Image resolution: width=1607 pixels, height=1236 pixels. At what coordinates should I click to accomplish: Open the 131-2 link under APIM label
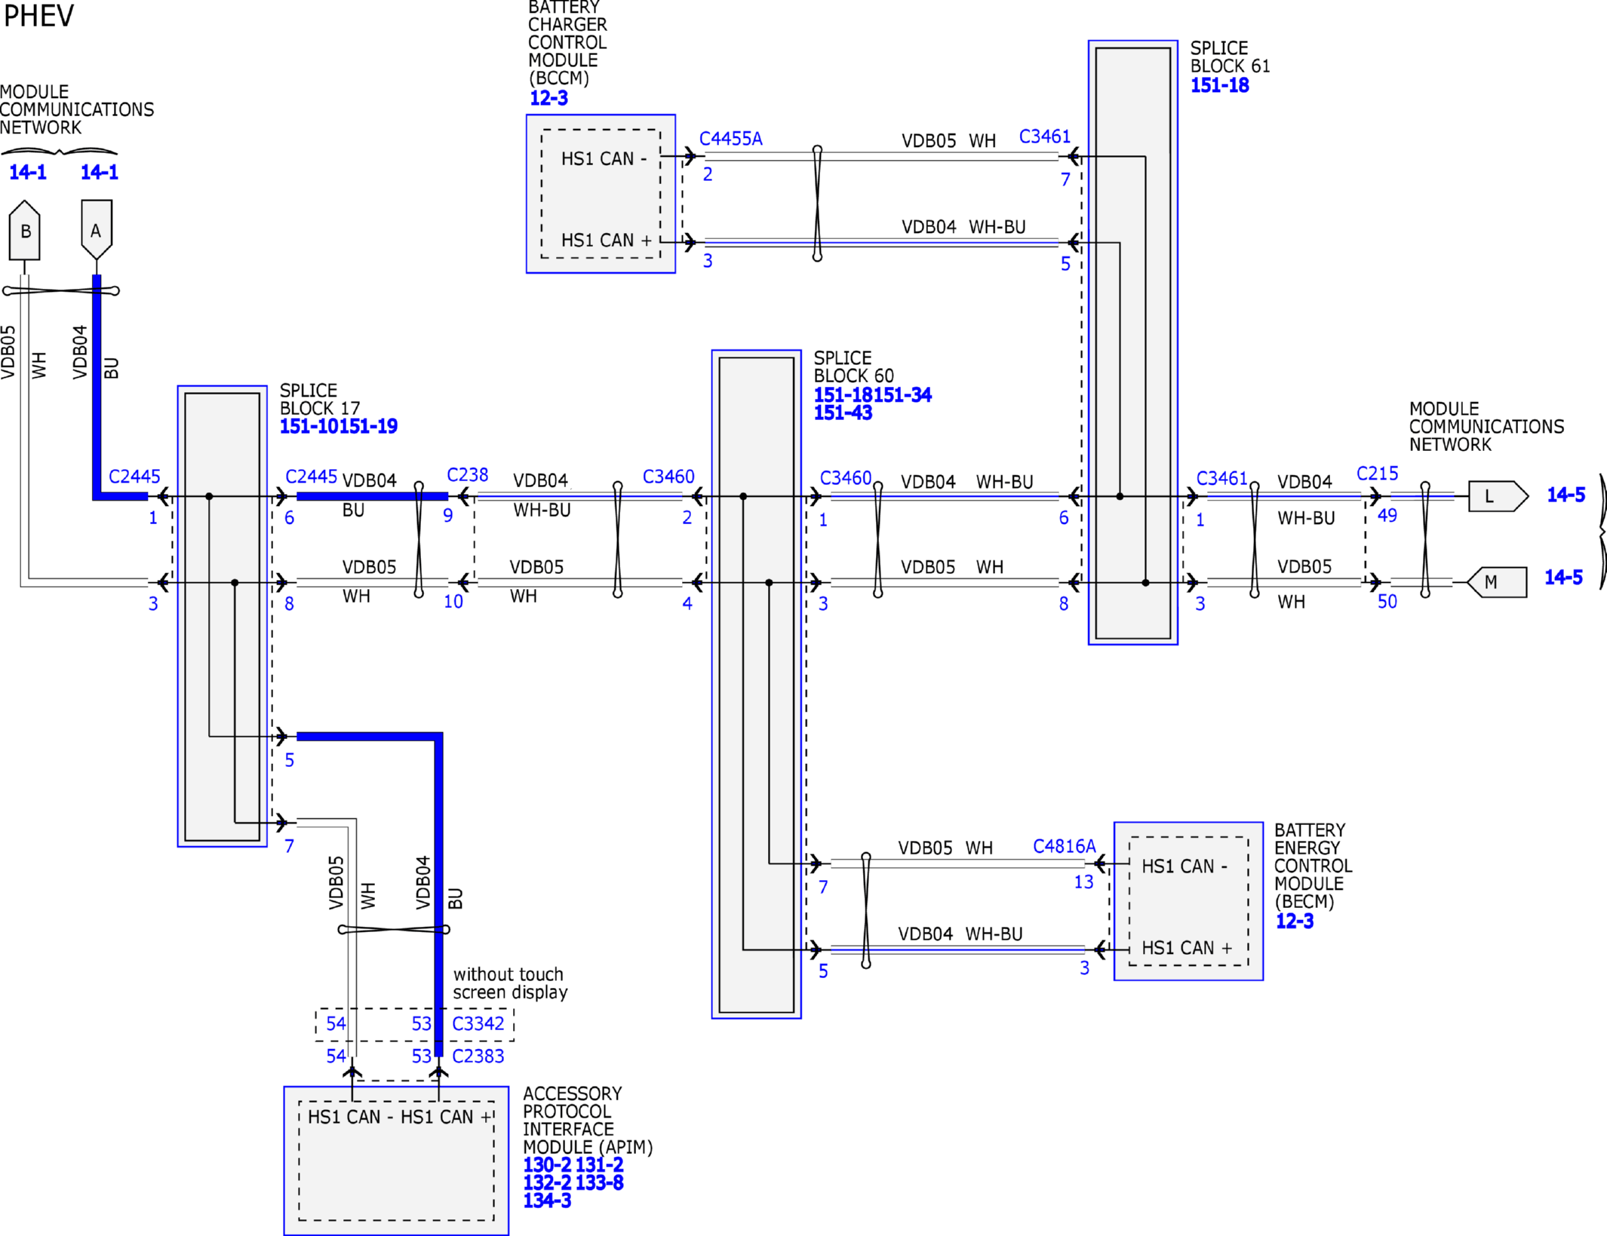(600, 1165)
